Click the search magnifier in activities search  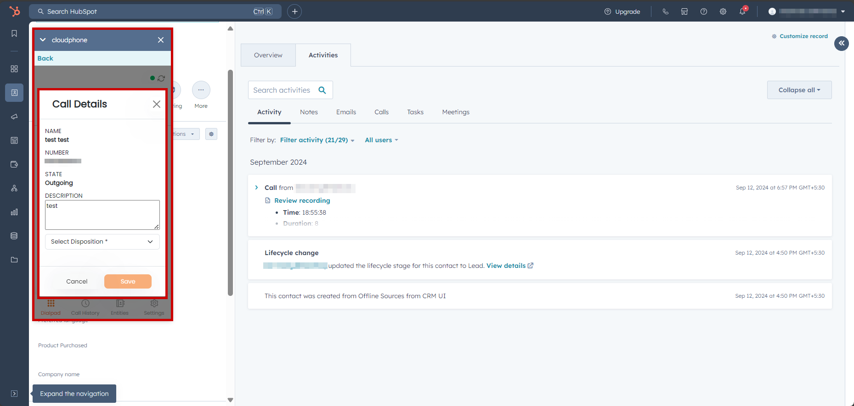coord(322,90)
